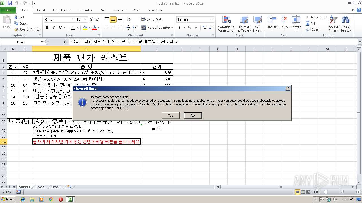Expand the formula bar
The image size is (362, 203).
coord(360,42)
